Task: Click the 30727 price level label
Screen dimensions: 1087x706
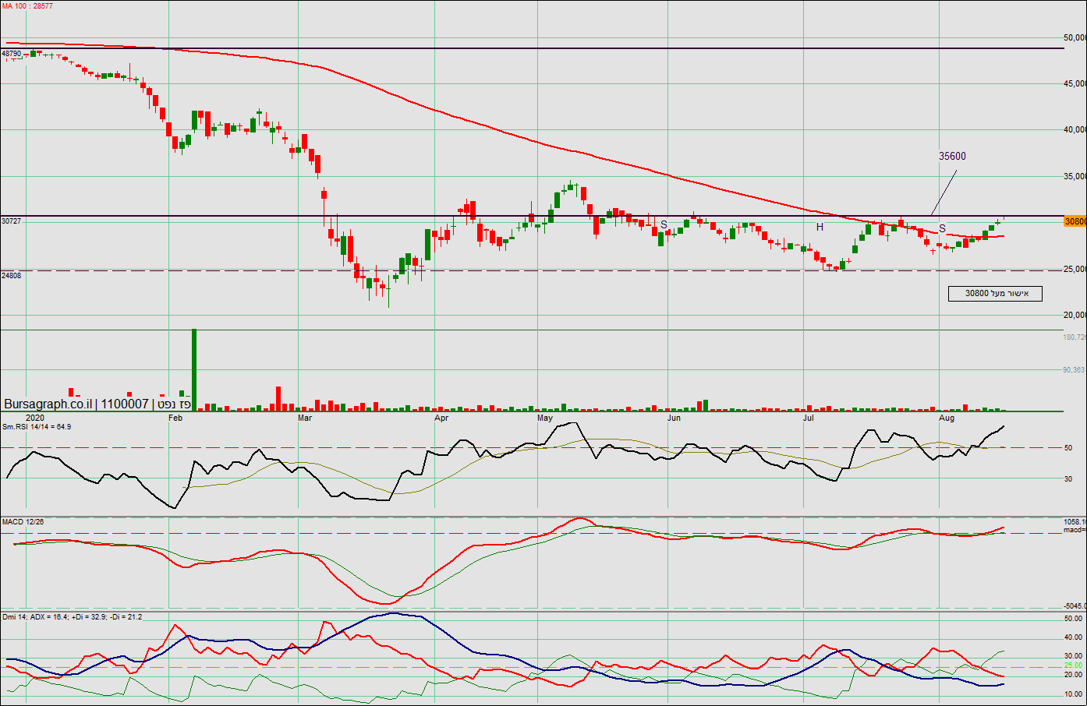Action: (x=12, y=221)
